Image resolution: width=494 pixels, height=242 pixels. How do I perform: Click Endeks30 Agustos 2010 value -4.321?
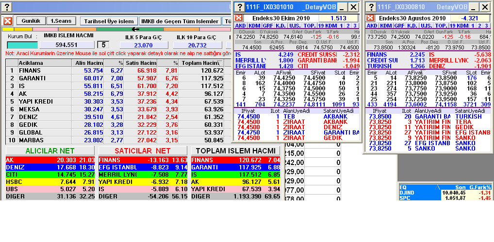point(470,18)
